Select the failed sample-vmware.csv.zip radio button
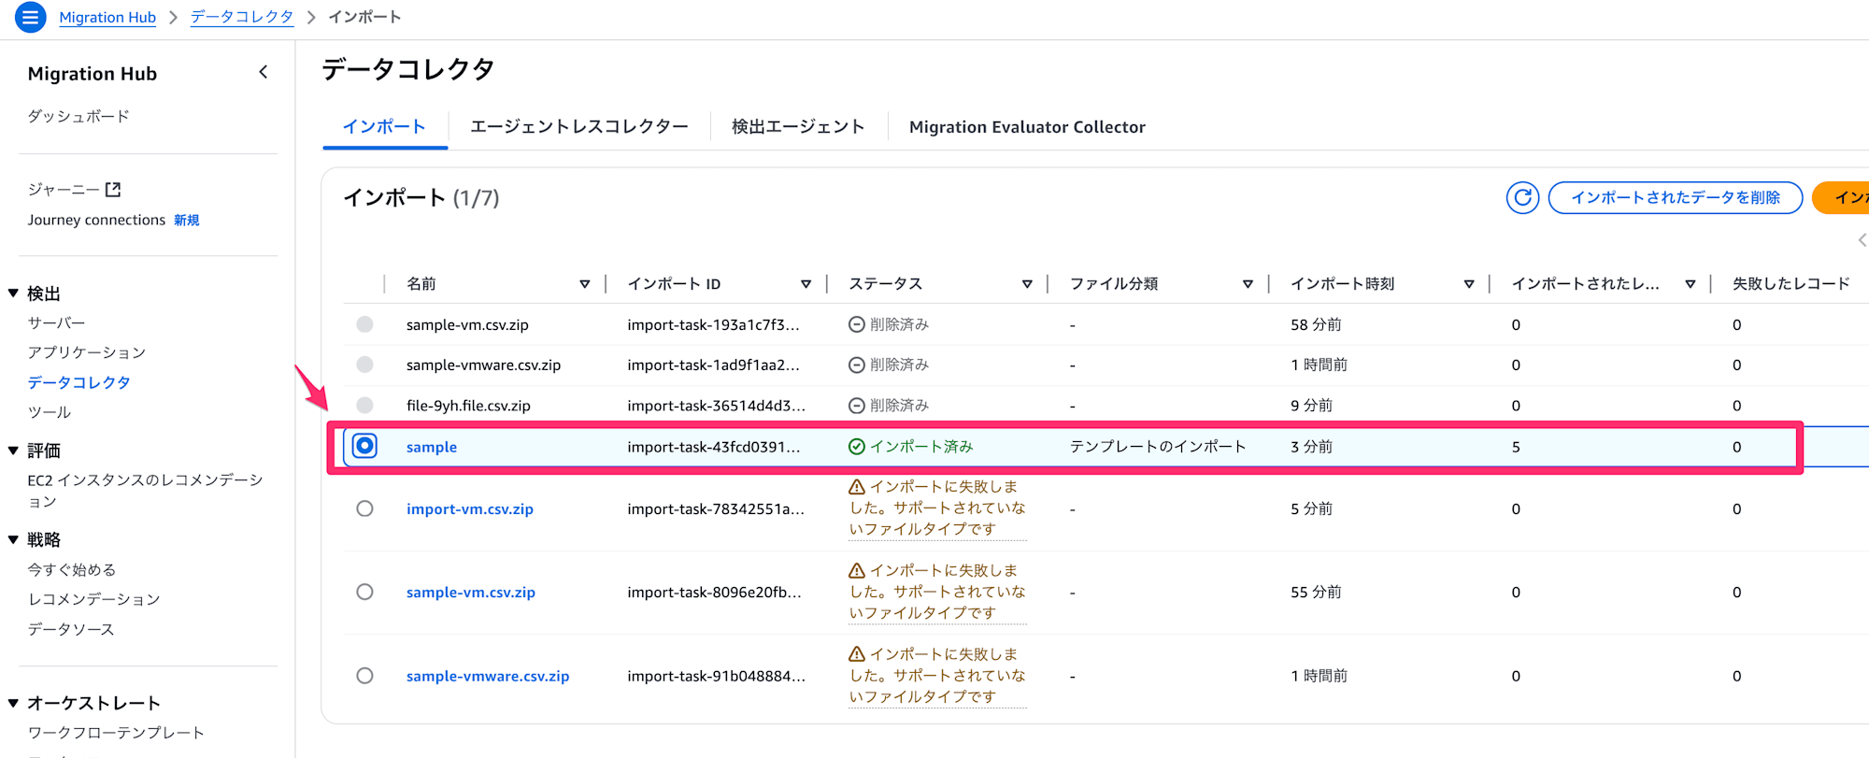This screenshot has height=758, width=1869. pos(364,676)
